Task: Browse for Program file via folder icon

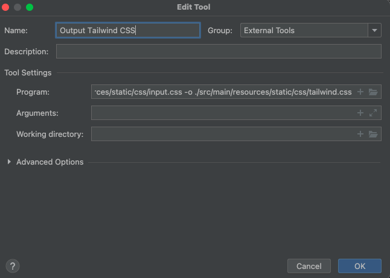Action: click(x=373, y=92)
